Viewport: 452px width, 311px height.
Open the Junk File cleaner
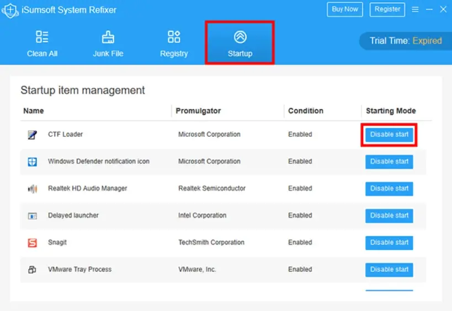108,44
